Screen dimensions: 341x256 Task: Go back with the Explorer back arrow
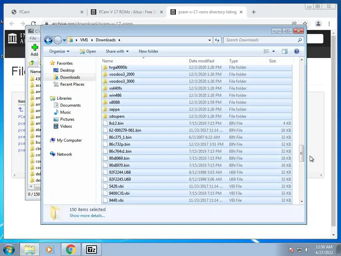[48, 40]
